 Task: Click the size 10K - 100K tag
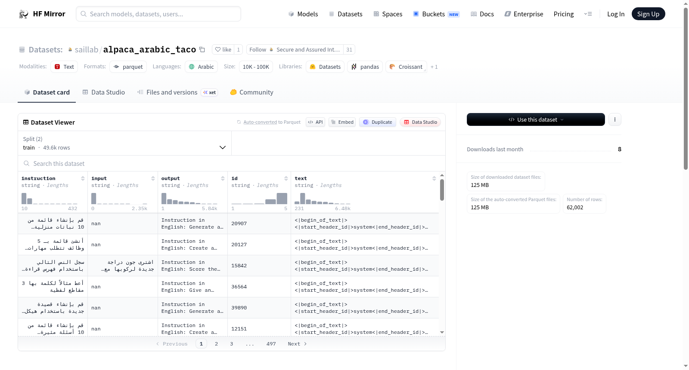click(x=256, y=67)
